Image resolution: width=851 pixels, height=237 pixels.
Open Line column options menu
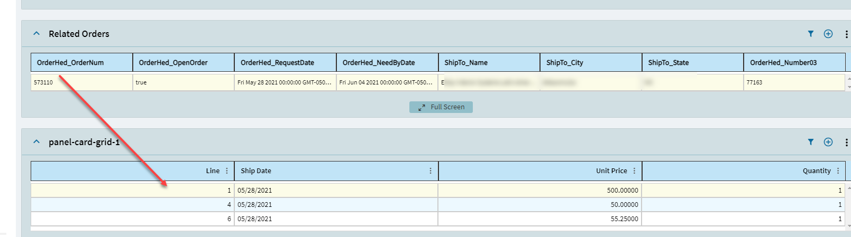[x=227, y=171]
